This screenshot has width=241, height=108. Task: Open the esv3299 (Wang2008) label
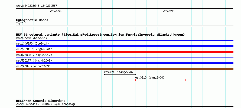point(119,72)
